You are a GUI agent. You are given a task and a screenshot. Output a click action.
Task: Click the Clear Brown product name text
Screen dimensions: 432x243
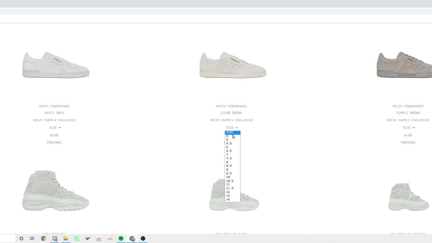click(x=231, y=113)
